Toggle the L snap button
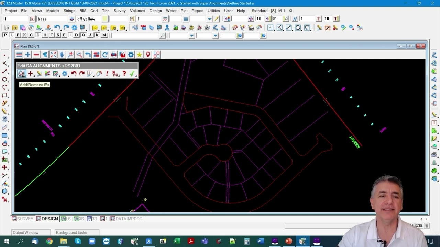440x247 pixels. click(x=12, y=35)
